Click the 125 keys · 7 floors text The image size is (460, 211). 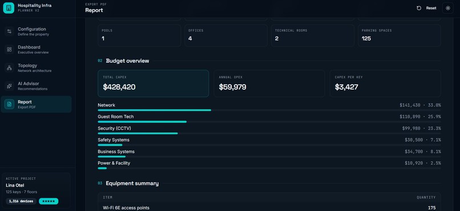22,192
